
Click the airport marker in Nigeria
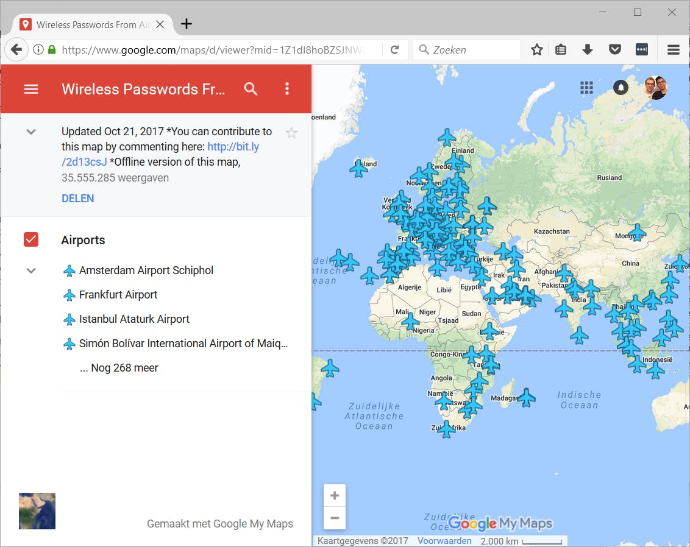[x=410, y=322]
